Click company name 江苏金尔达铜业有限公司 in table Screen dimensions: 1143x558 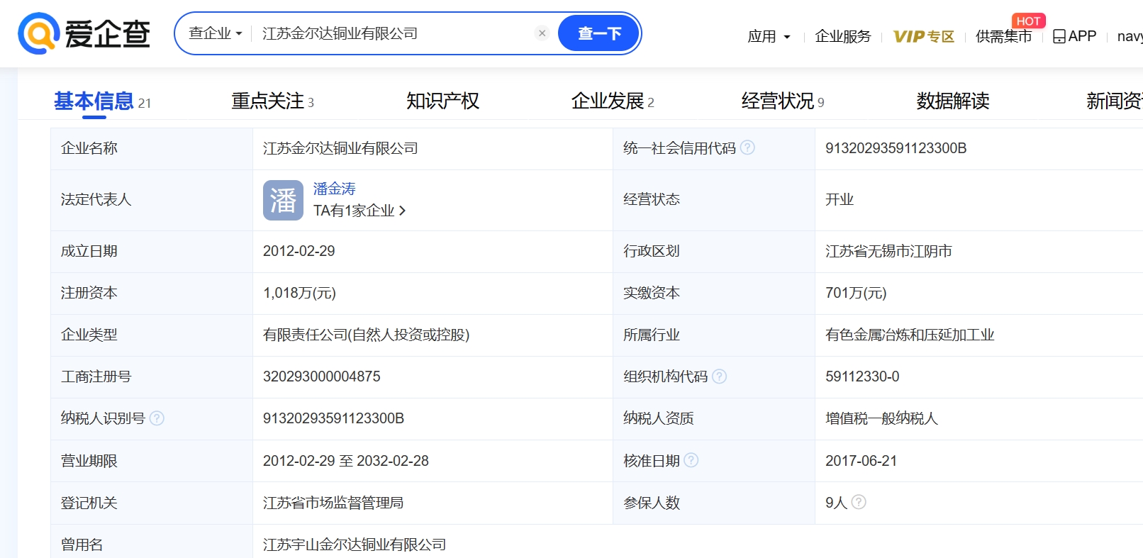[x=340, y=148]
